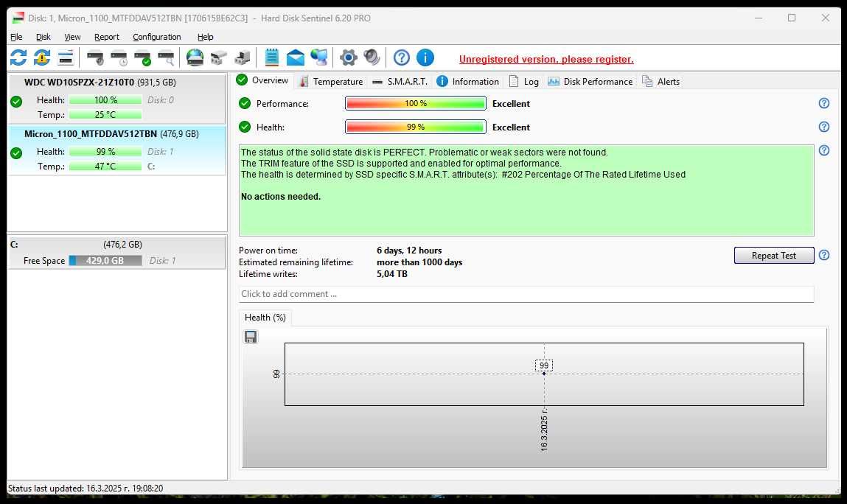Open the View menu
847x504 pixels.
(x=72, y=37)
